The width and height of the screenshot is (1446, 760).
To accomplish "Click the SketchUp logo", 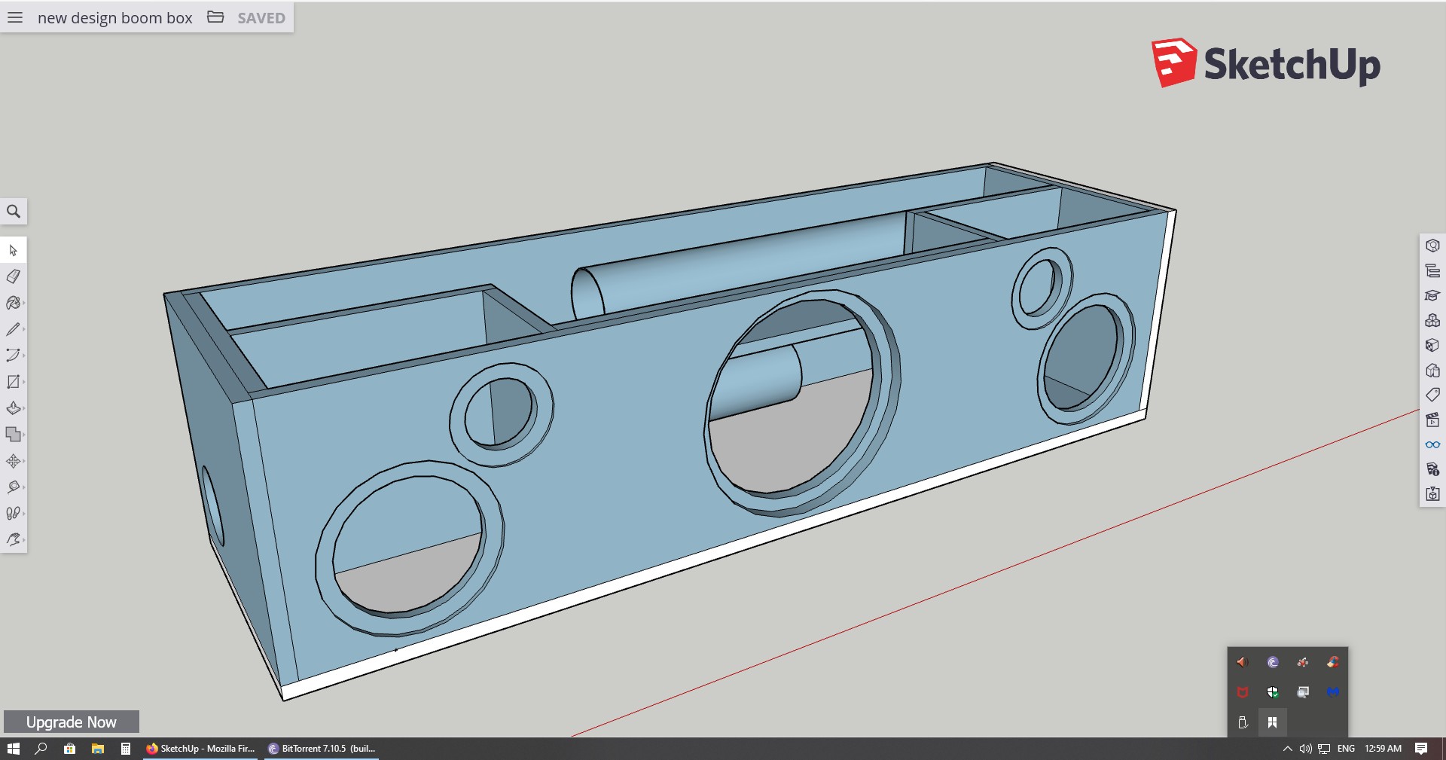I will [1266, 63].
